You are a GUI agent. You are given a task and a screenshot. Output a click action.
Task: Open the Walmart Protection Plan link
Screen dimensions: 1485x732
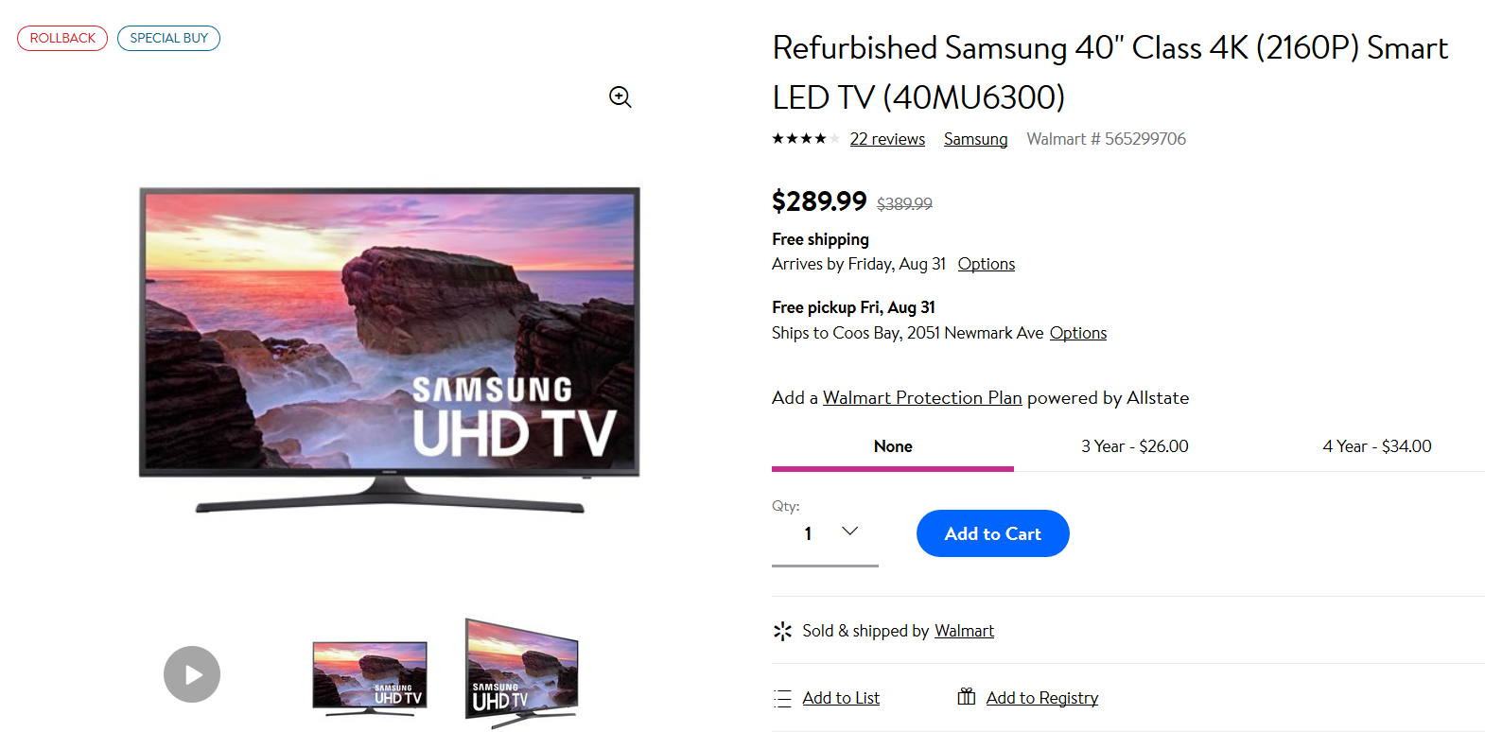922,398
